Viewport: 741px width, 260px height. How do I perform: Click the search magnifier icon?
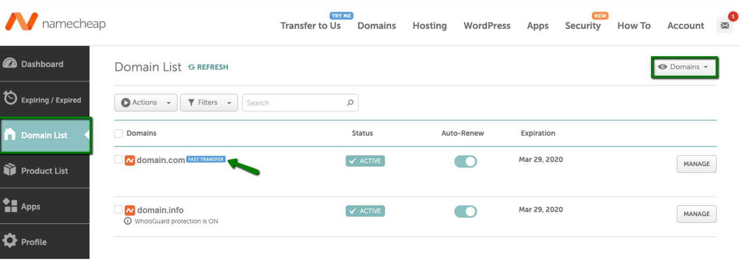coord(350,103)
